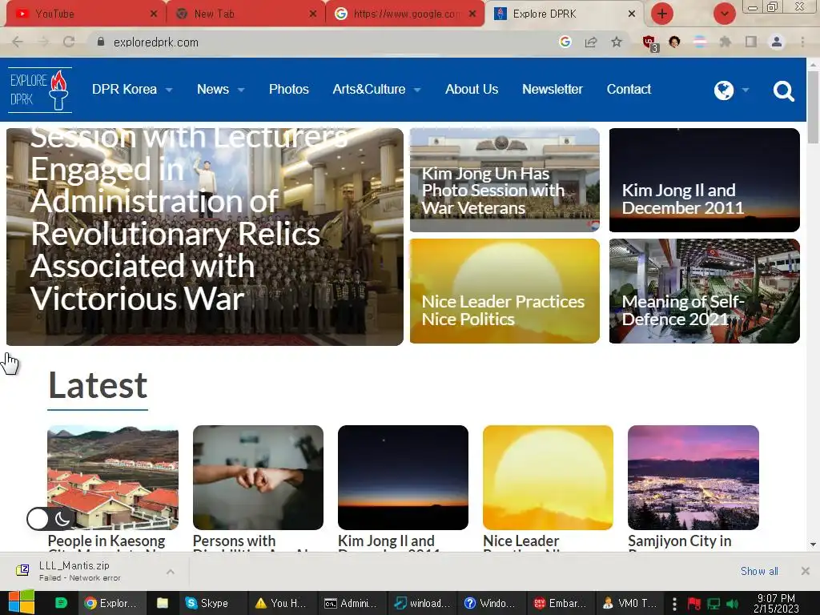
Task: Open the About Us page
Action: 472,90
